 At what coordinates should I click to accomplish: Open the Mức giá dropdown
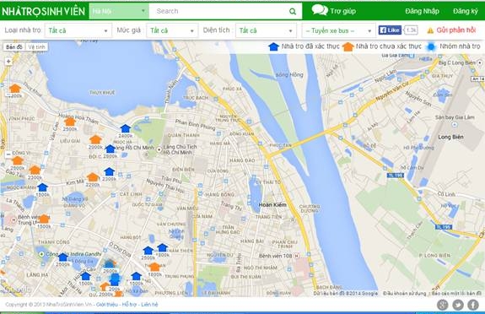(172, 30)
